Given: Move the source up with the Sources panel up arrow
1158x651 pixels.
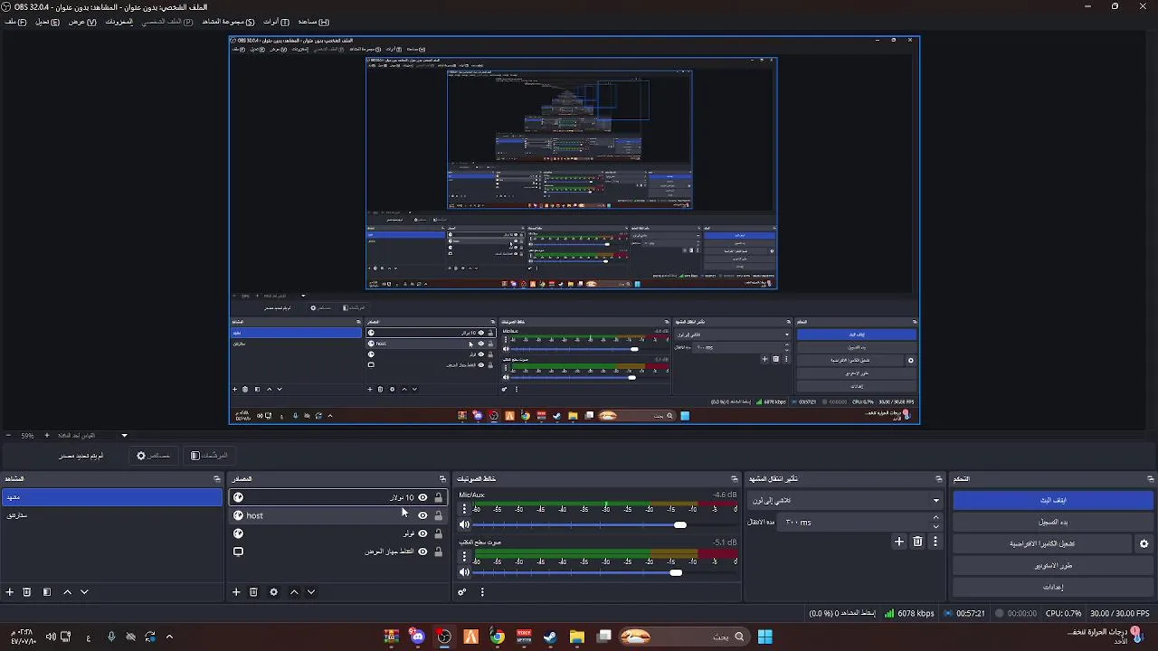Looking at the screenshot, I should (x=294, y=592).
